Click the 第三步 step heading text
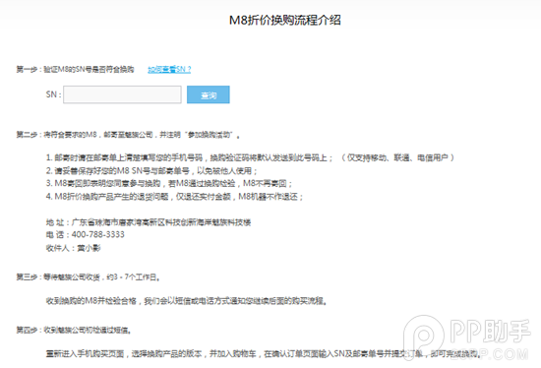 (x=88, y=277)
